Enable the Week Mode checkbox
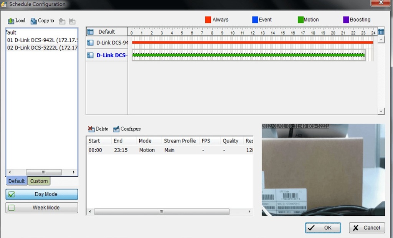Screen dimensions: 393x238 (x=12, y=208)
